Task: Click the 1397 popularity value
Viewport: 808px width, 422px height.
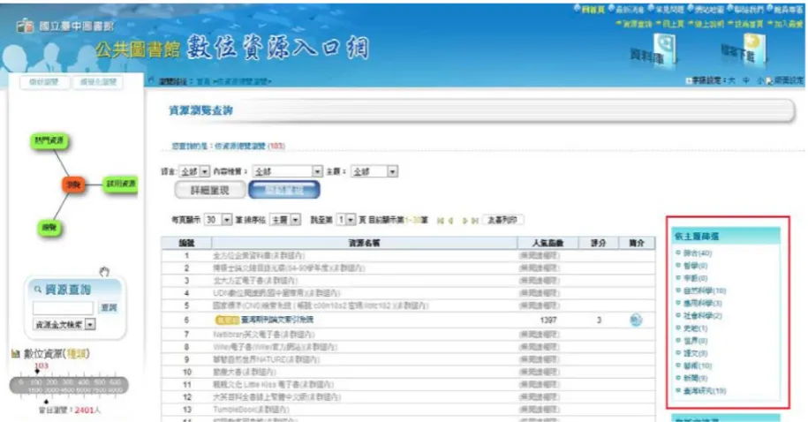Action: click(547, 320)
